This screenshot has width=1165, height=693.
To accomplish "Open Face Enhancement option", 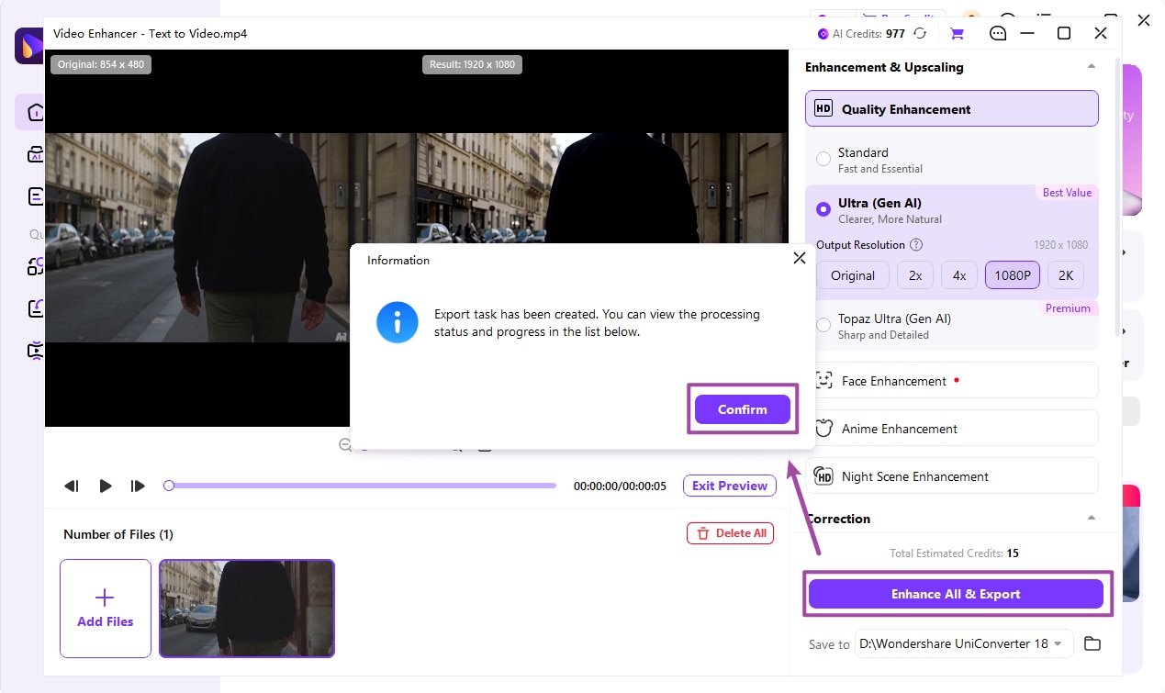I will tap(952, 380).
